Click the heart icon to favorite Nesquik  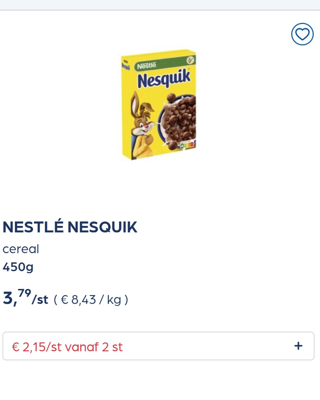(302, 34)
